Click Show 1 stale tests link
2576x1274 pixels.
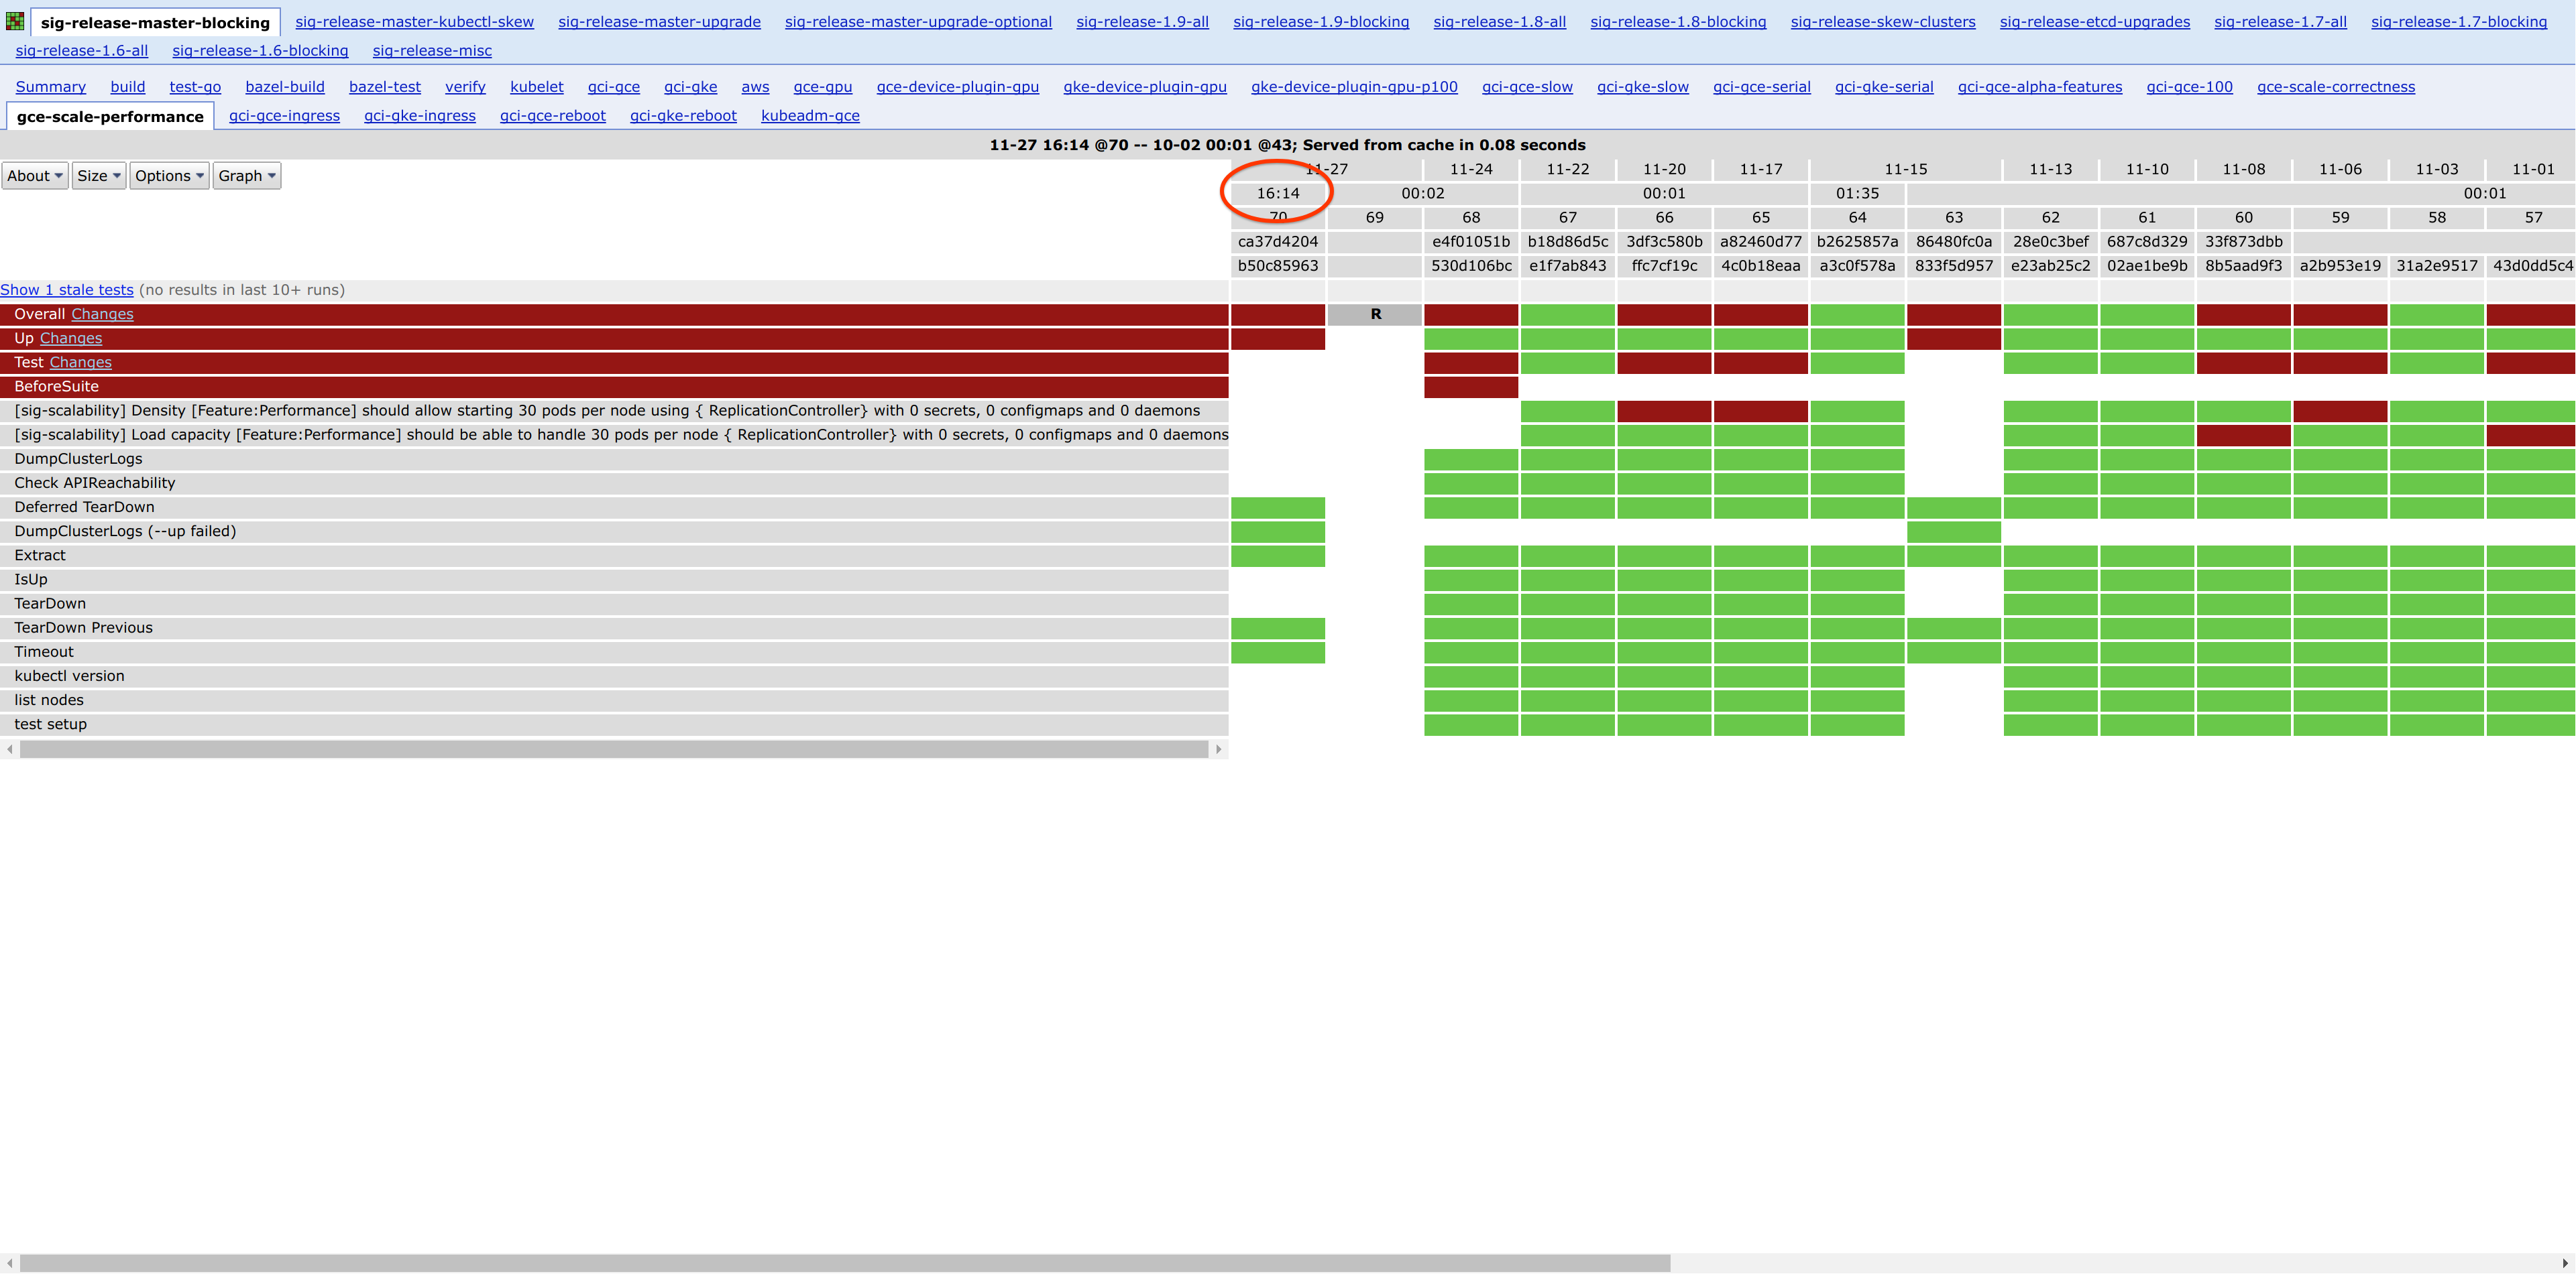coord(66,290)
